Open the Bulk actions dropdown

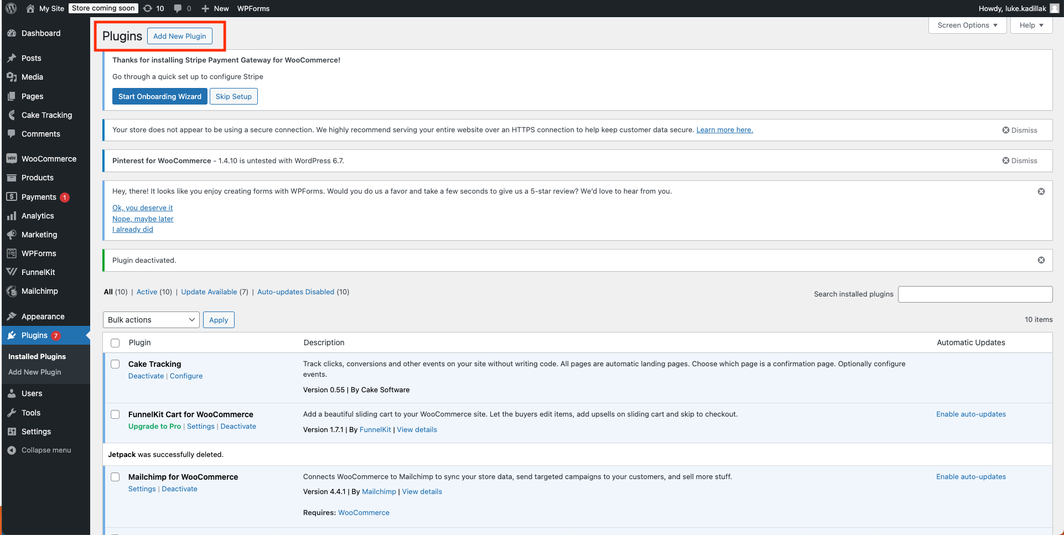tap(151, 320)
